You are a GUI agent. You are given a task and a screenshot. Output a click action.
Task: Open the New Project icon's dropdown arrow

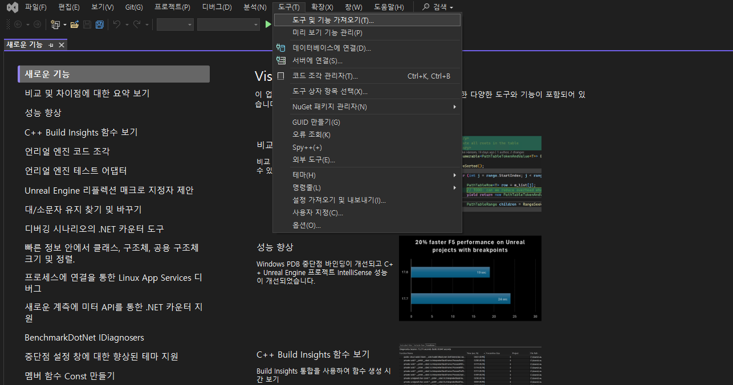(64, 24)
